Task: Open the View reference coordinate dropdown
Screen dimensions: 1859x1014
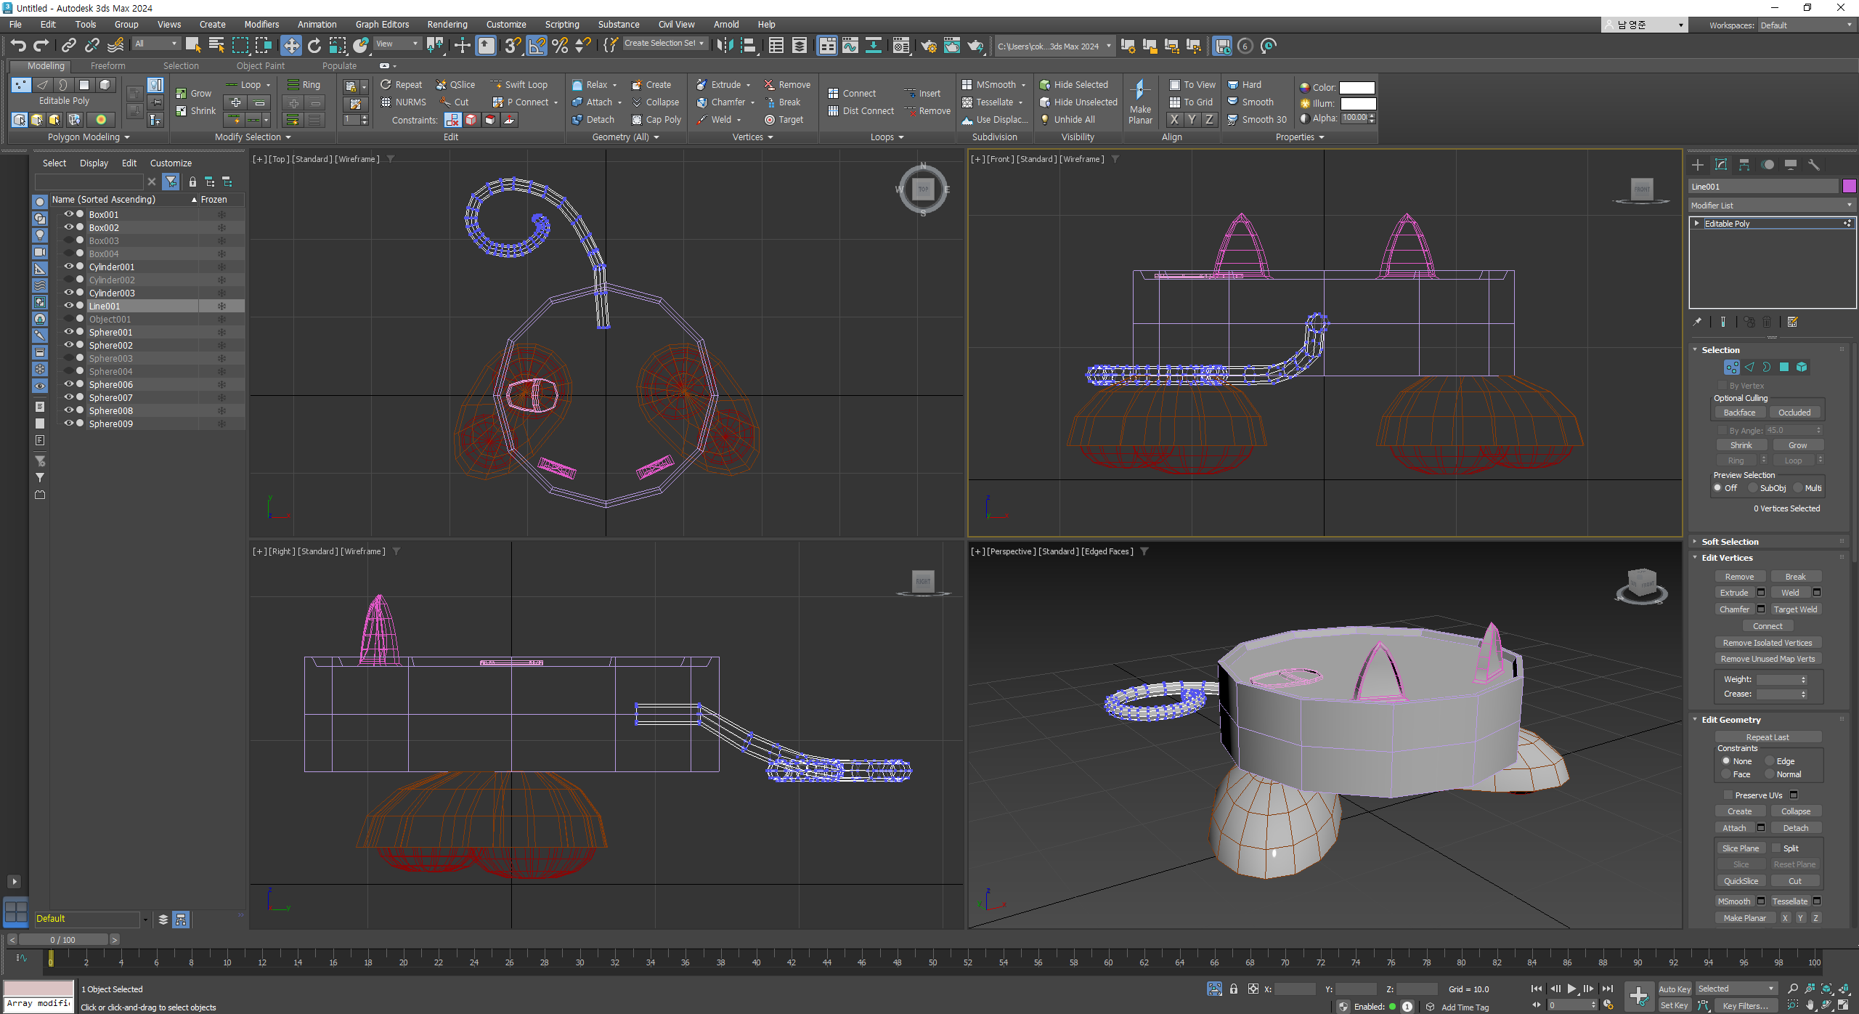Action: point(397,44)
